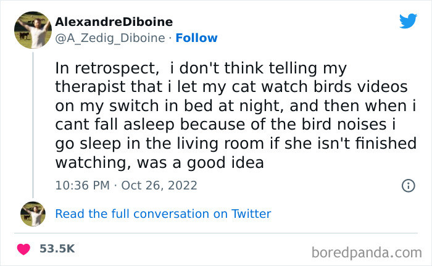Open the tweet info circle icon
The width and height of the screenshot is (432, 266).
pos(407,185)
